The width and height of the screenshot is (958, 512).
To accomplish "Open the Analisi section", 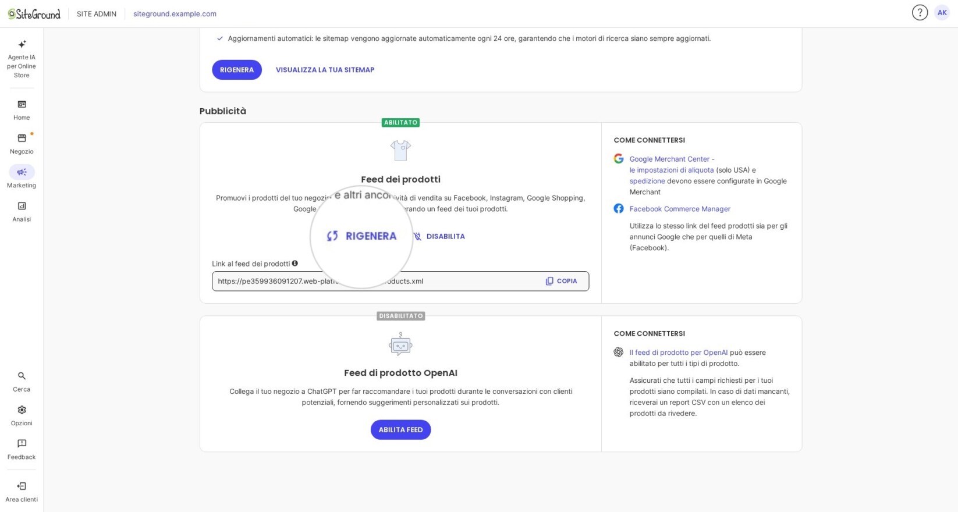I will (x=22, y=212).
